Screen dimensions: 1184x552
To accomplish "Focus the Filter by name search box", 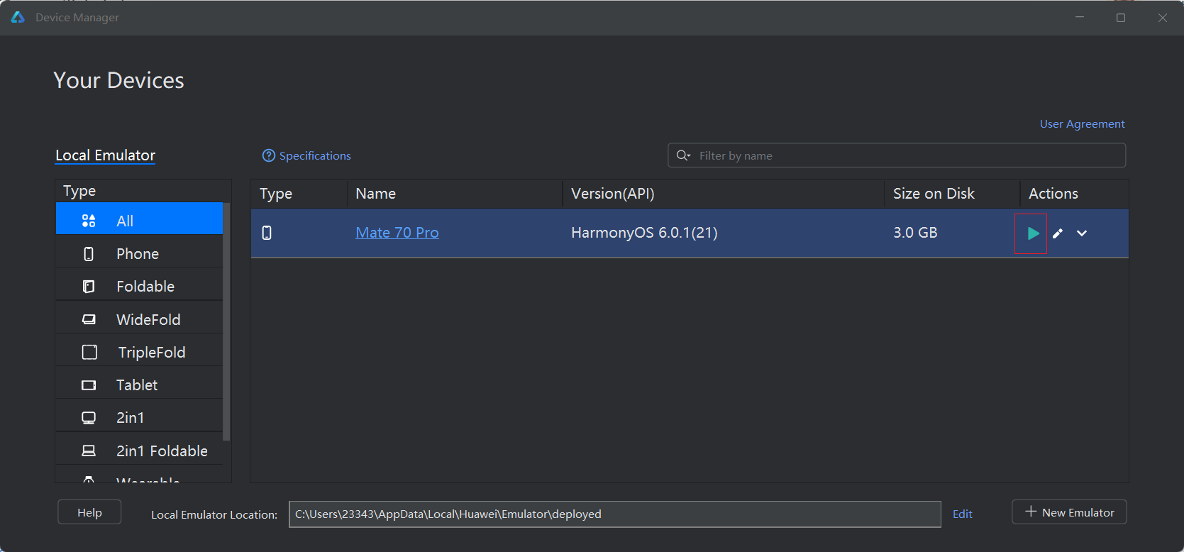I will pyautogui.click(x=897, y=155).
